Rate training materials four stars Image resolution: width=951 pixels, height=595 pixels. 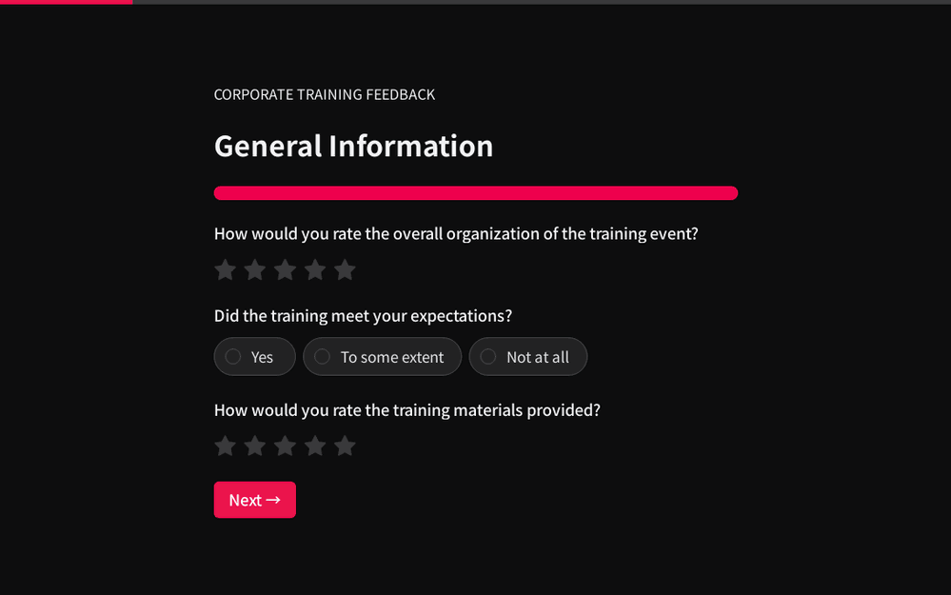pos(315,446)
